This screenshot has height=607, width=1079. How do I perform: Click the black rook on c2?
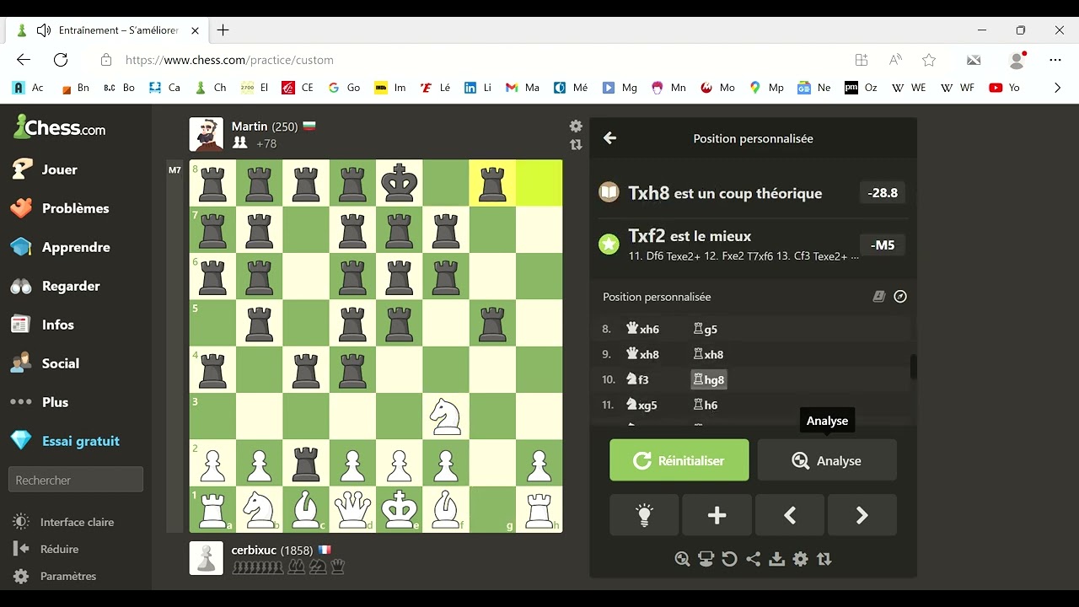point(305,463)
